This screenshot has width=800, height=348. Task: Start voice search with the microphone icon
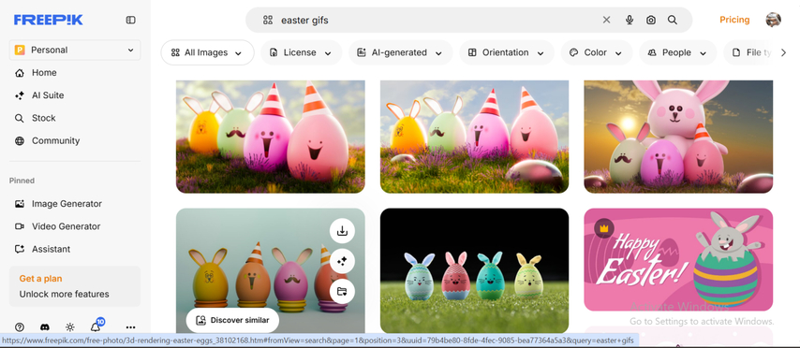(x=630, y=20)
